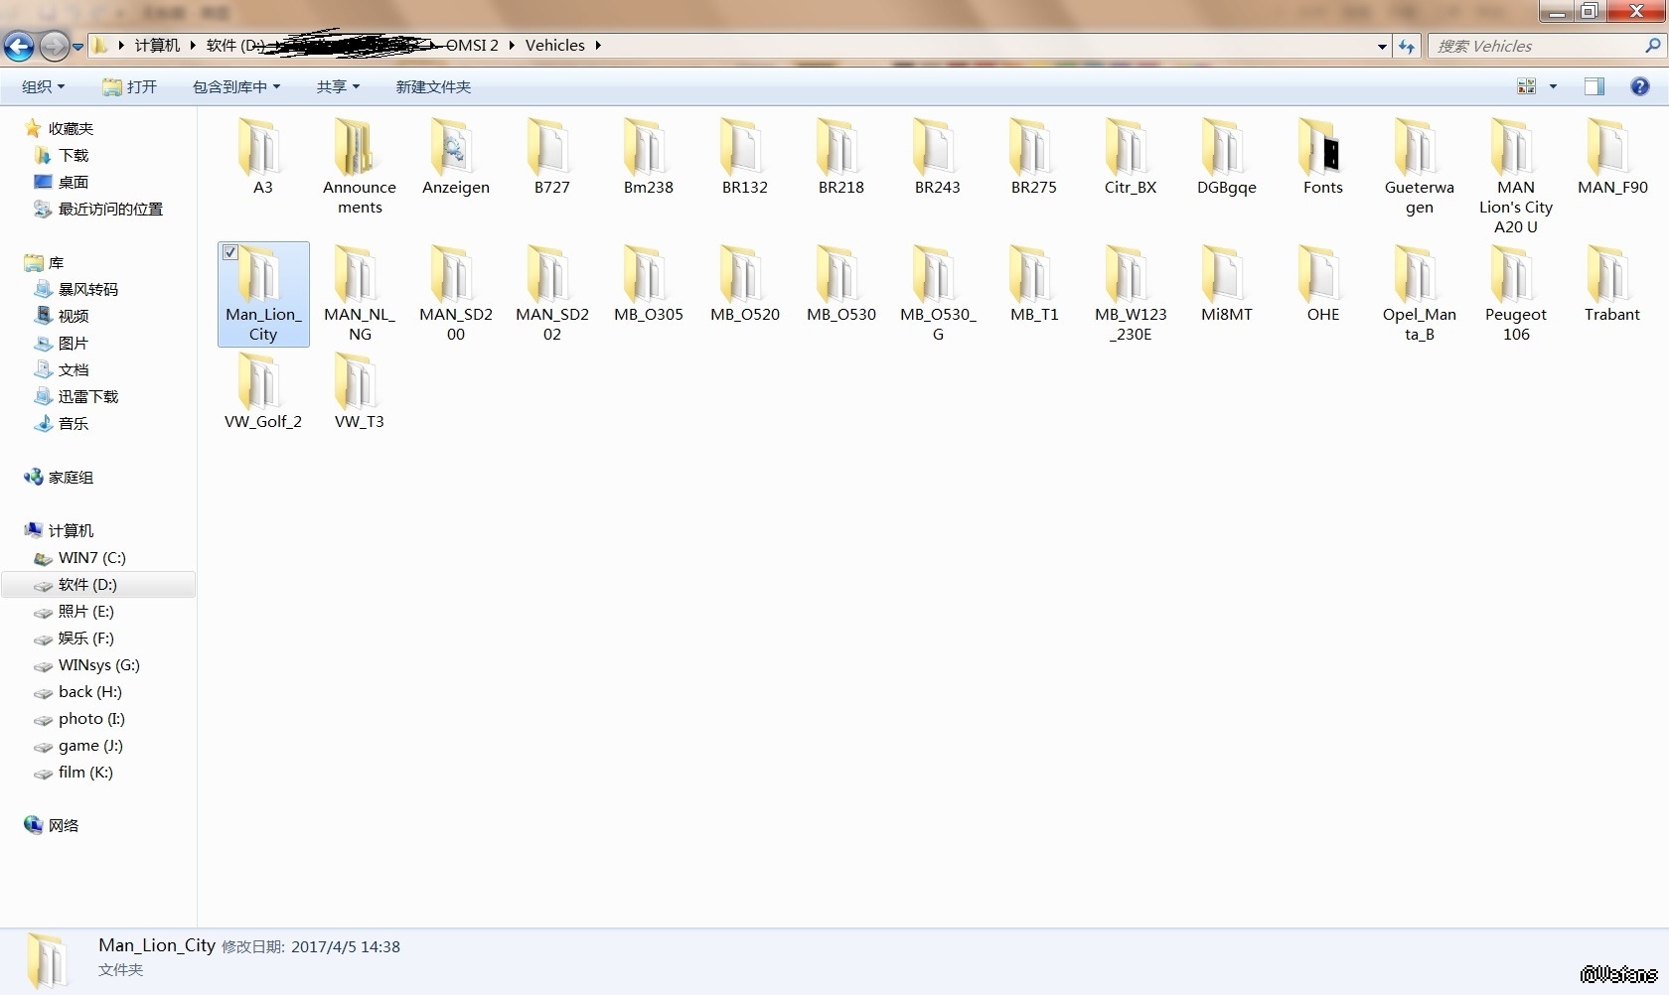Select the VW_T3 folder
The width and height of the screenshot is (1669, 995).
(359, 391)
